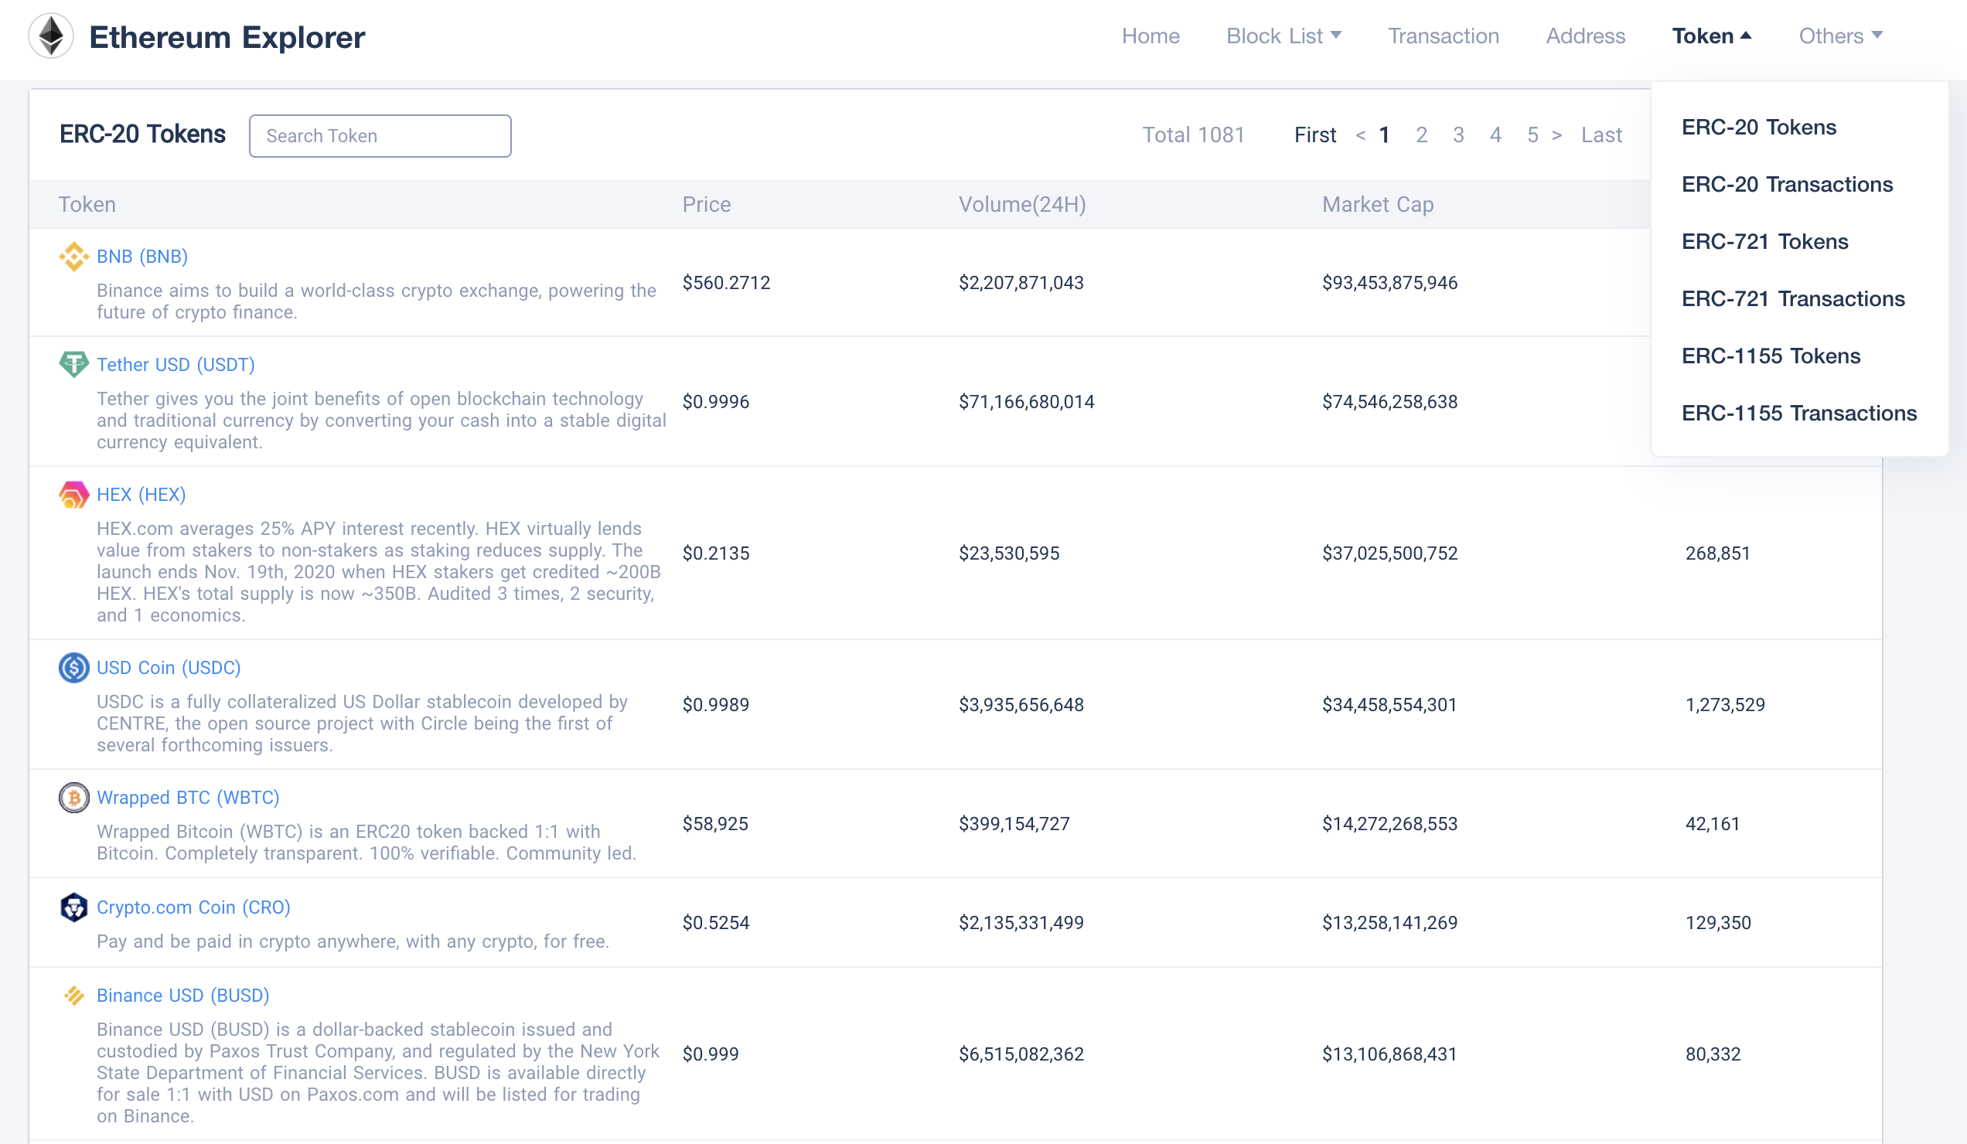Focus the Search Token input field
The image size is (1967, 1144).
pyautogui.click(x=380, y=136)
